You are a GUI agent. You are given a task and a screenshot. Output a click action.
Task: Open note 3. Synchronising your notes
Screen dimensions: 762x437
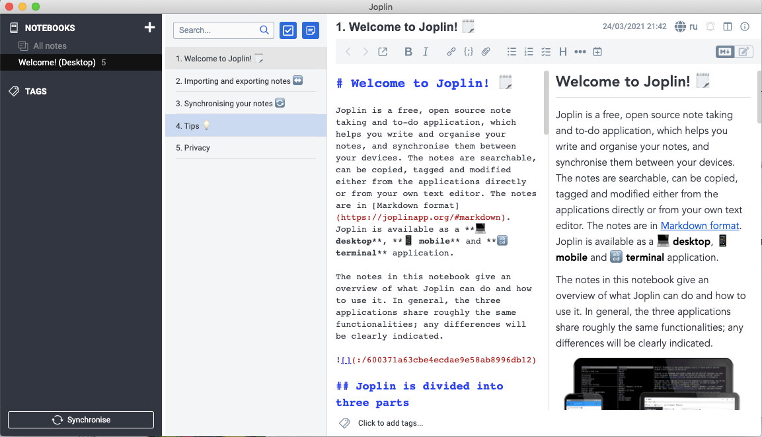point(246,103)
